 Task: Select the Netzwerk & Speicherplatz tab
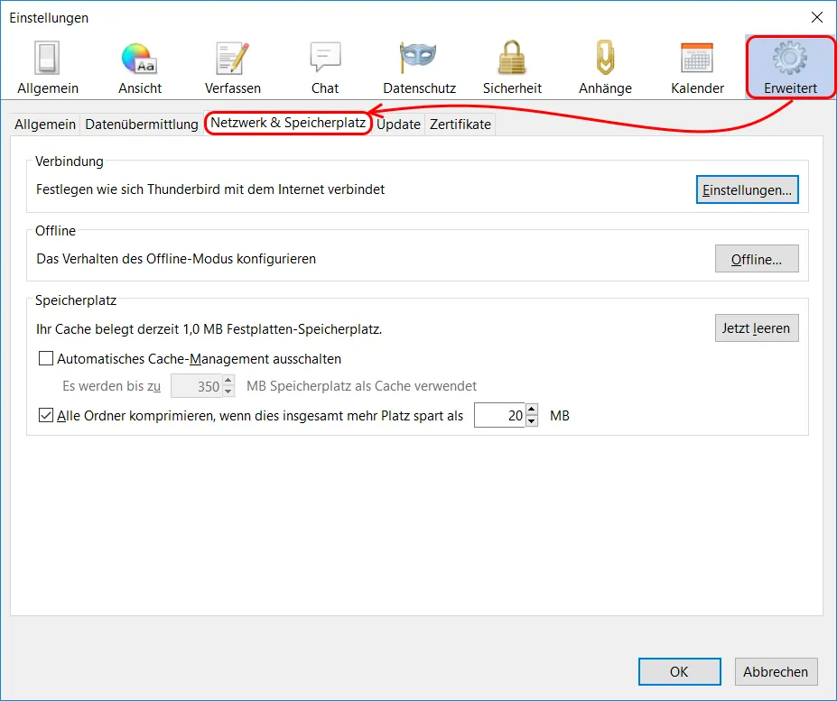288,124
